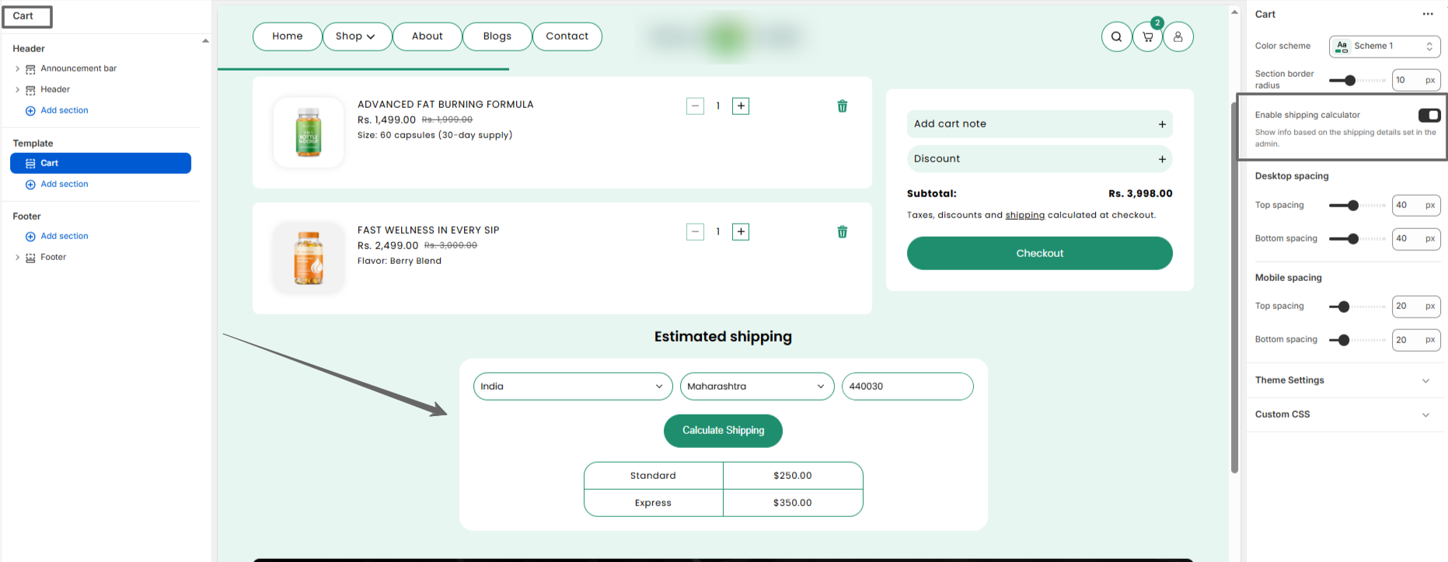Click Add section under Footer group
Viewport: 1448px width, 562px height.
click(x=64, y=237)
